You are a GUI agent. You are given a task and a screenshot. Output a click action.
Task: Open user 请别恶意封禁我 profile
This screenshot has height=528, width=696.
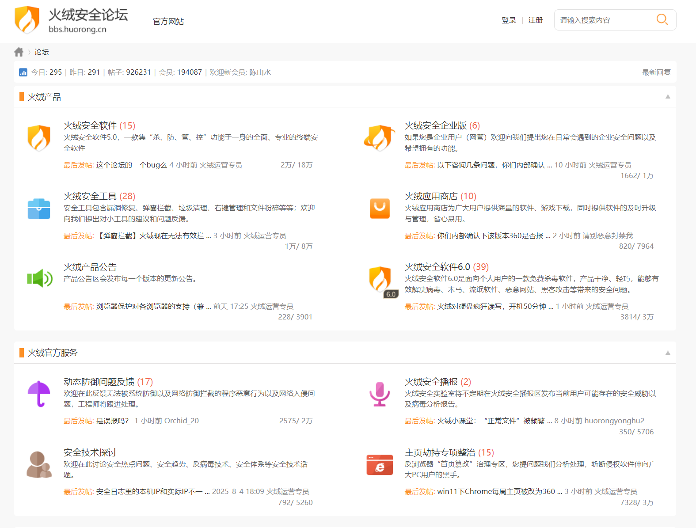click(608, 236)
